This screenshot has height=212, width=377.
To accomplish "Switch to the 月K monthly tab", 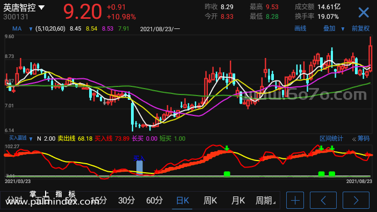I will tap(238, 201).
